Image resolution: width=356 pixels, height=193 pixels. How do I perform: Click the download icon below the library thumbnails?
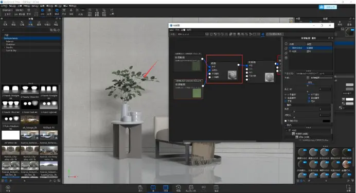(55, 181)
